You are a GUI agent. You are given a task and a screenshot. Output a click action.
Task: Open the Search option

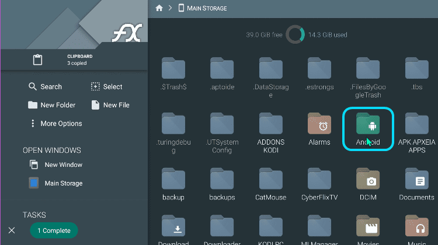point(45,86)
